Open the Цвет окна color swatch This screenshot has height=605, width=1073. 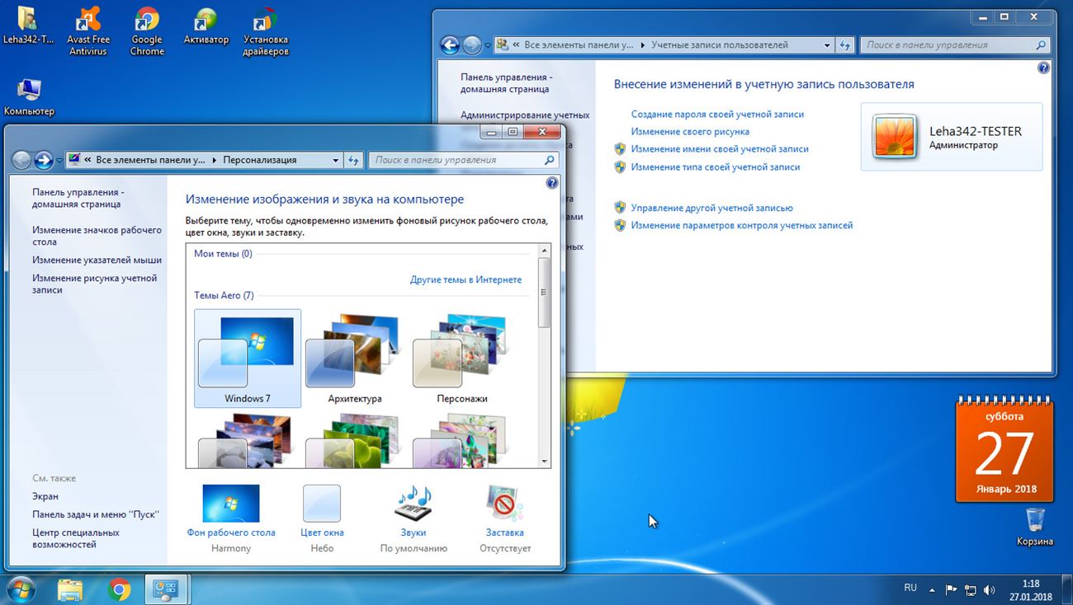(322, 504)
